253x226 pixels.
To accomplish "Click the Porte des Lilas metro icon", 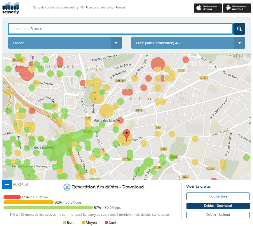I will 49,148.
